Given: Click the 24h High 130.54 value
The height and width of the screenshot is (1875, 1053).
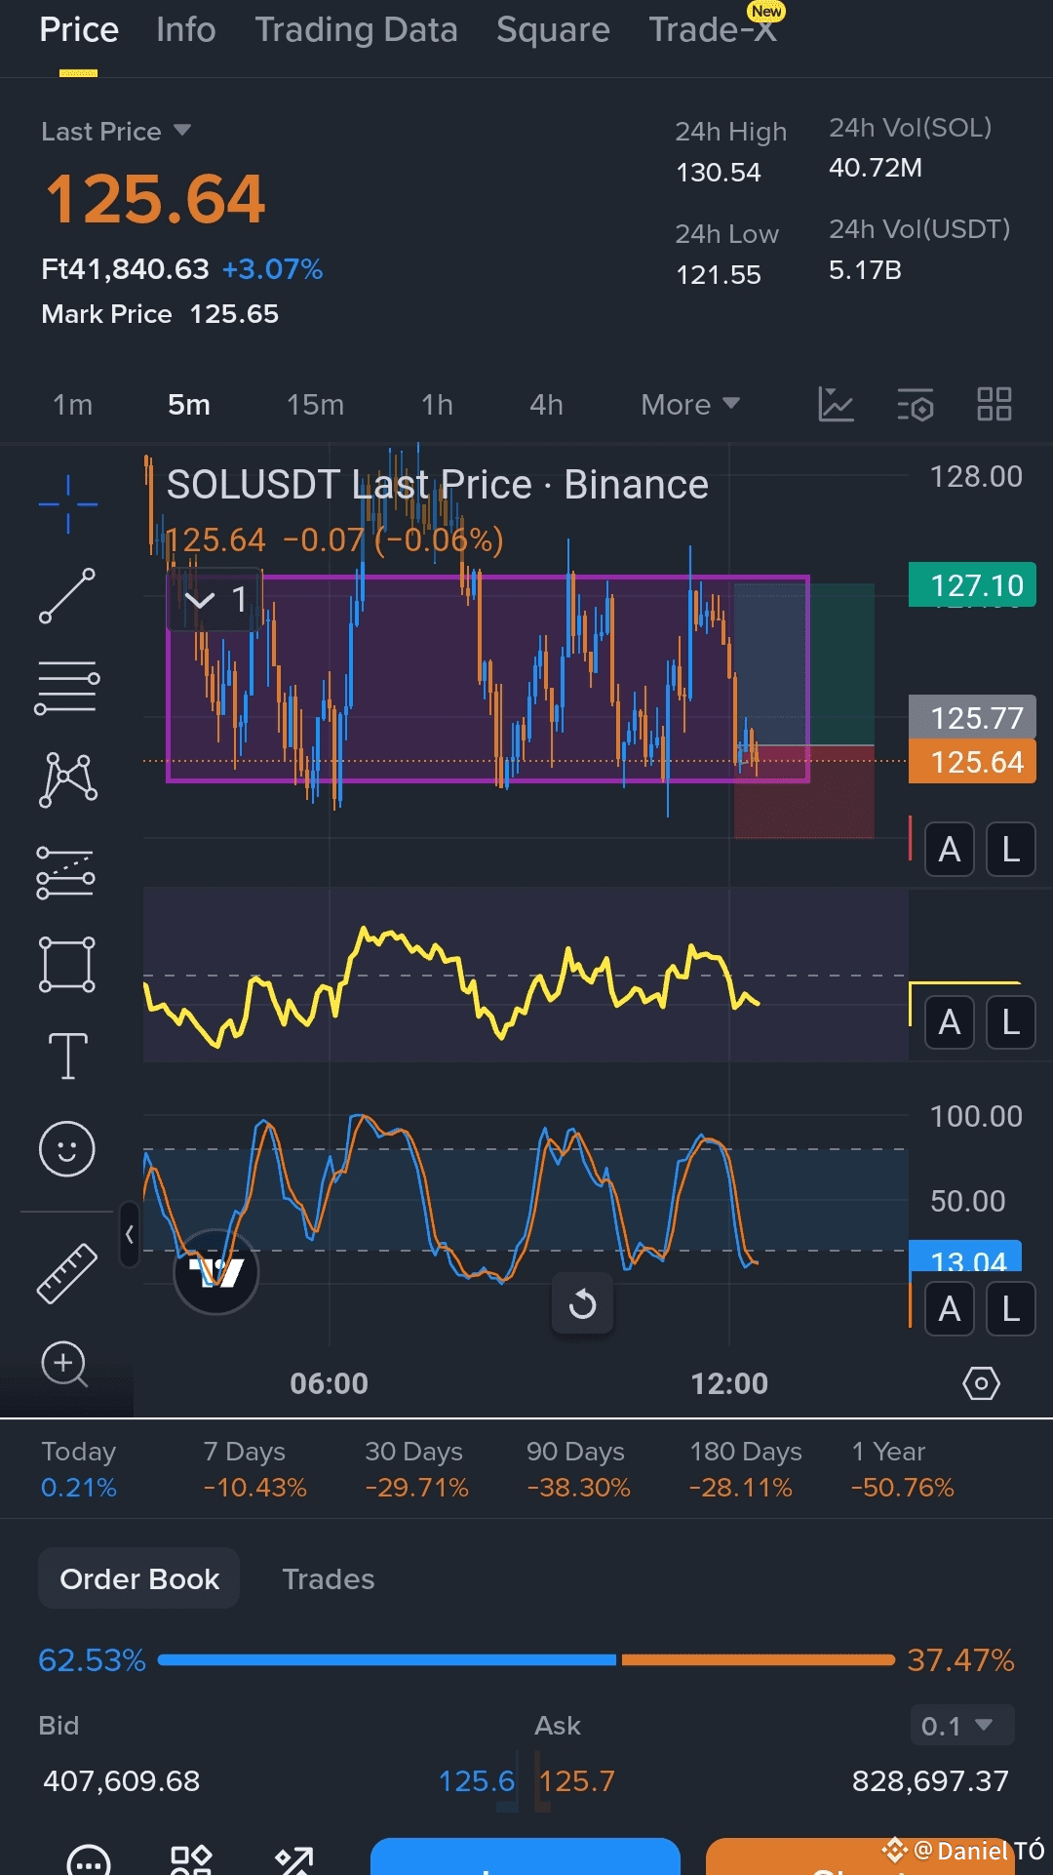Looking at the screenshot, I should pos(719,173).
